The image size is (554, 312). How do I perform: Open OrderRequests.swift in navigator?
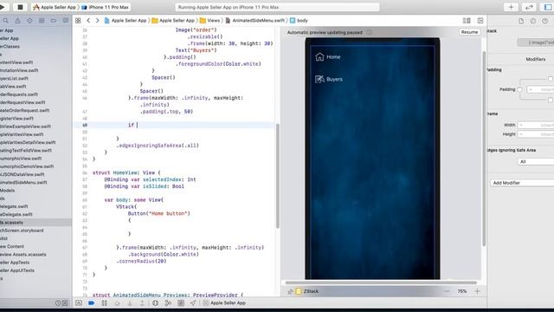pos(19,94)
